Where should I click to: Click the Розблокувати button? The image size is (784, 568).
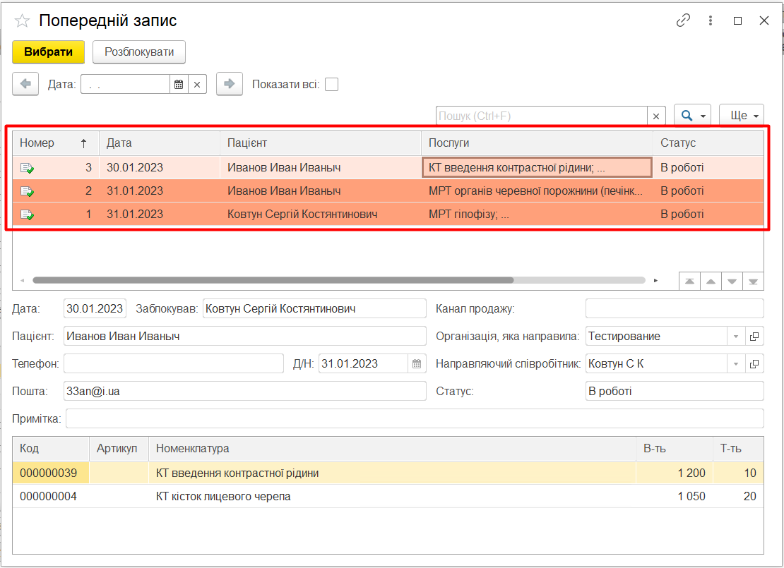tap(139, 52)
